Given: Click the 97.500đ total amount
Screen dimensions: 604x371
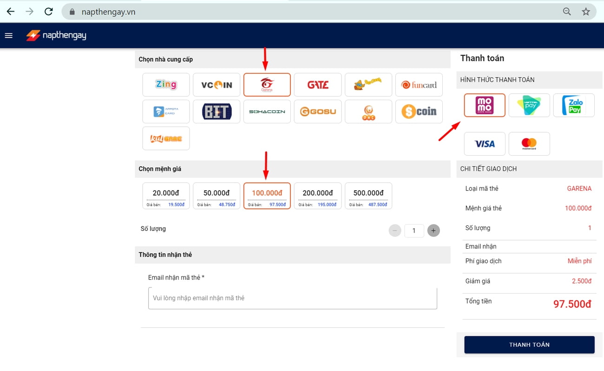Looking at the screenshot, I should (572, 304).
